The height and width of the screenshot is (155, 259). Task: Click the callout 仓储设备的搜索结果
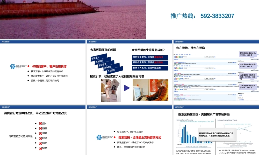coord(248,65)
